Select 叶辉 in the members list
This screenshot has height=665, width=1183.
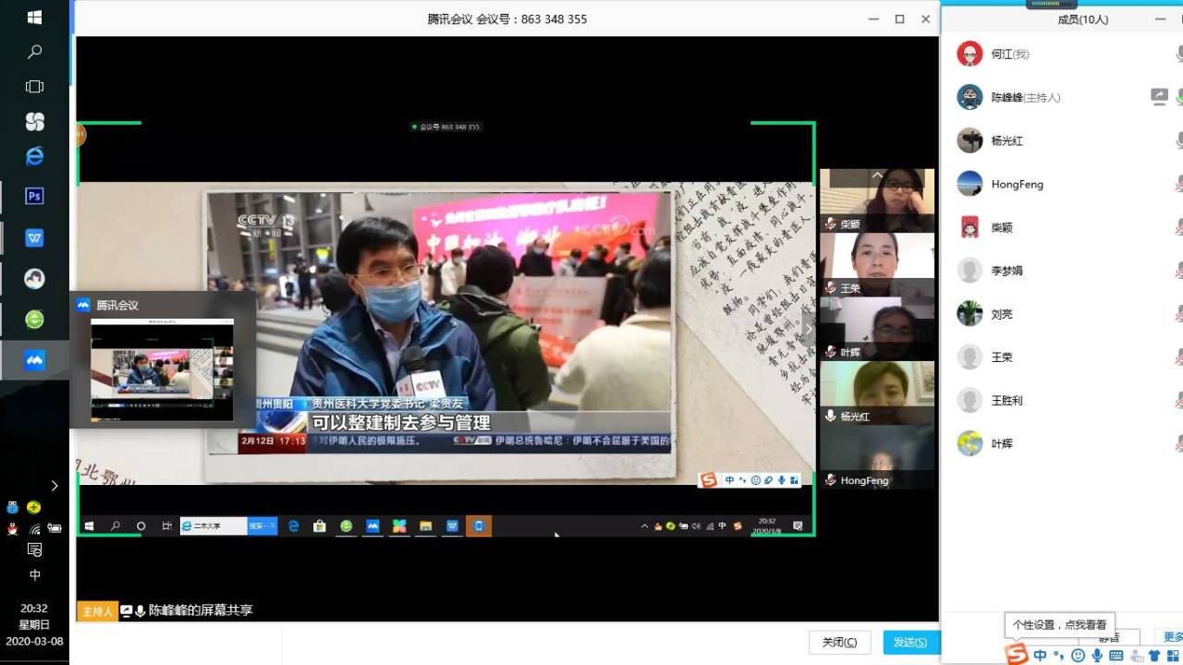click(1061, 443)
